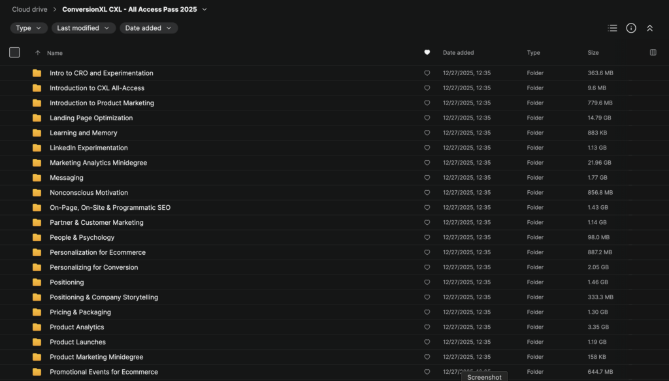
Task: Favorite the Landing Page Optimization folder
Action: coord(427,118)
